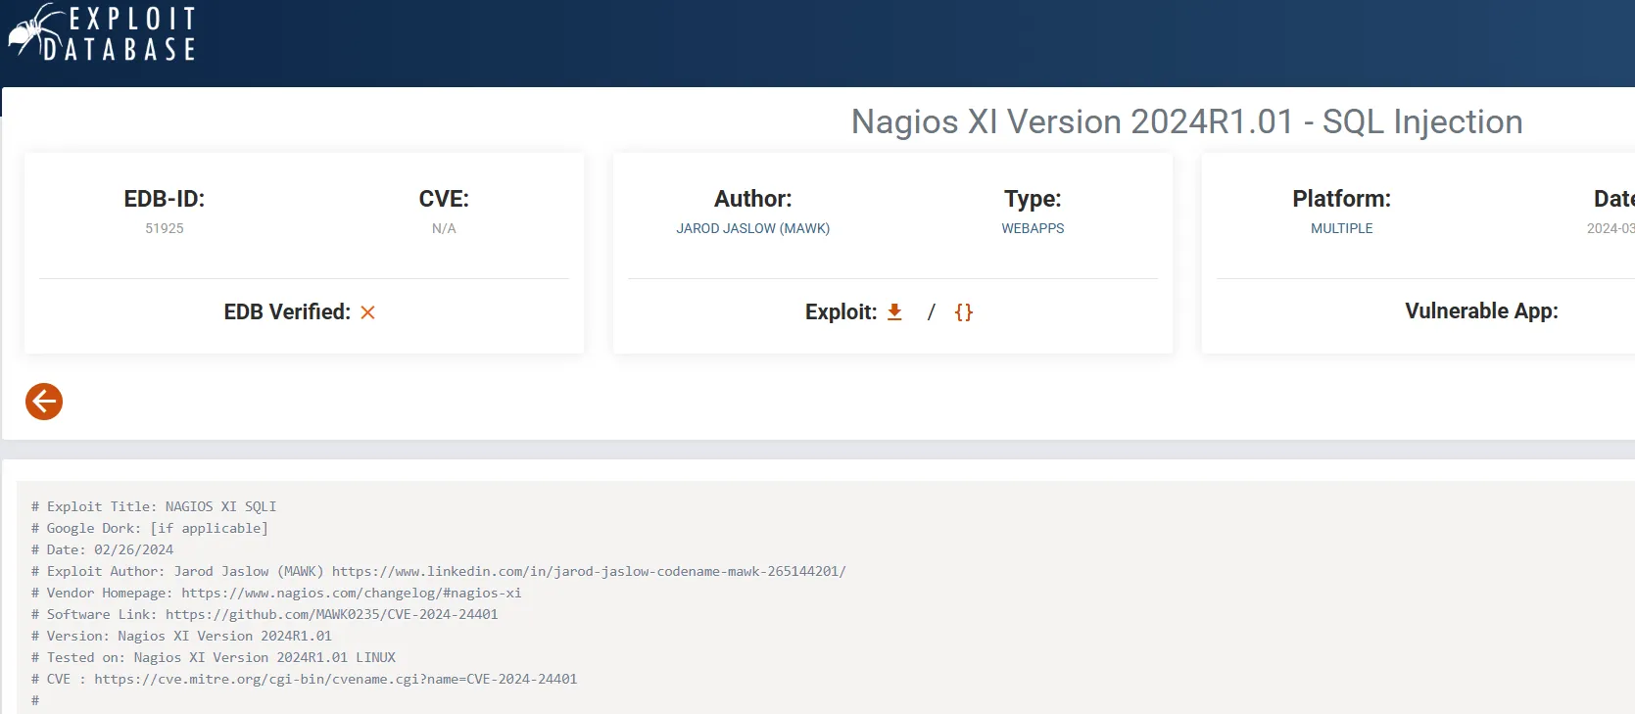Click the nagios.com changelog vendor homepage URL
Screen dimensions: 1635x714
point(351,593)
